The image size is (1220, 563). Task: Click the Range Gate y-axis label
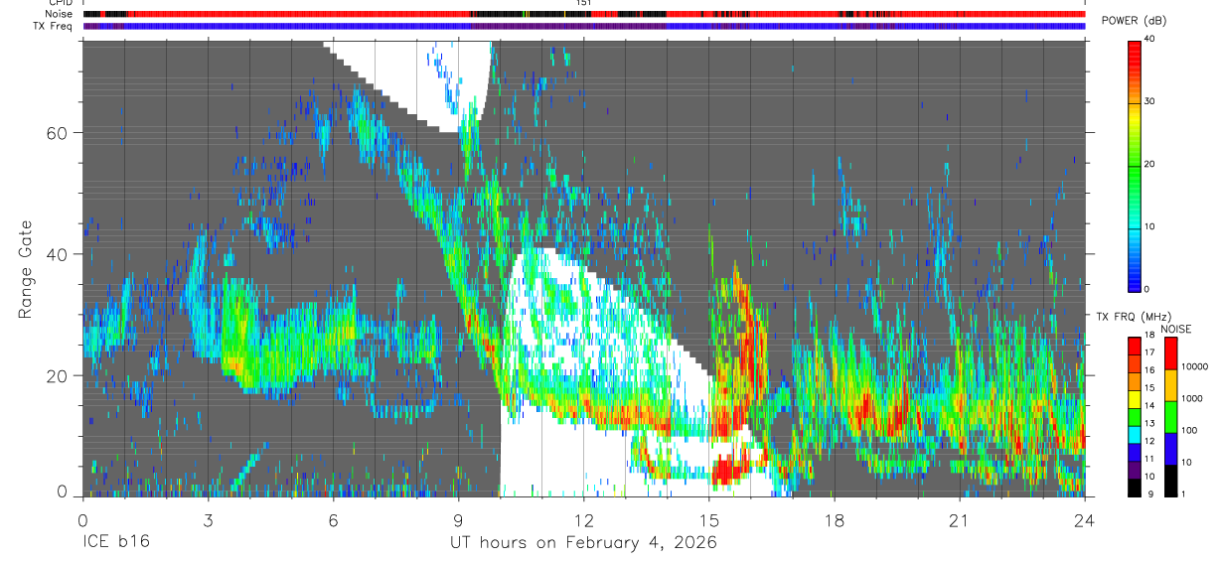(x=27, y=268)
